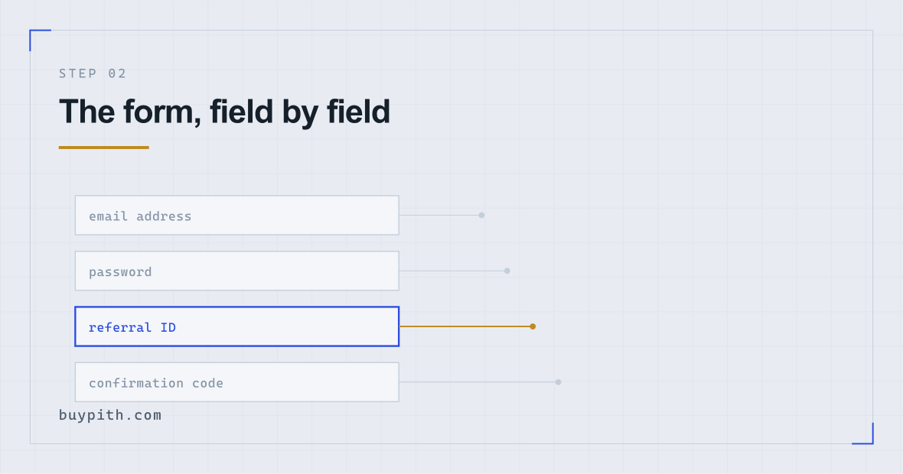Click the STEP 02 label
The height and width of the screenshot is (474, 903).
pos(92,73)
